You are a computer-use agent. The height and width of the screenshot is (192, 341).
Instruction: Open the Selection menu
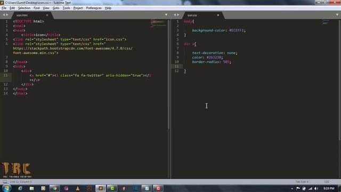(24, 8)
